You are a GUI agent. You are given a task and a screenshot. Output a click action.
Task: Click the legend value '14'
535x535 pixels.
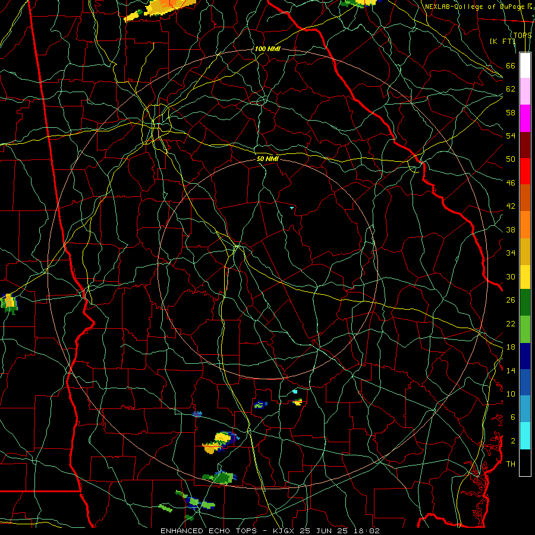tap(511, 370)
